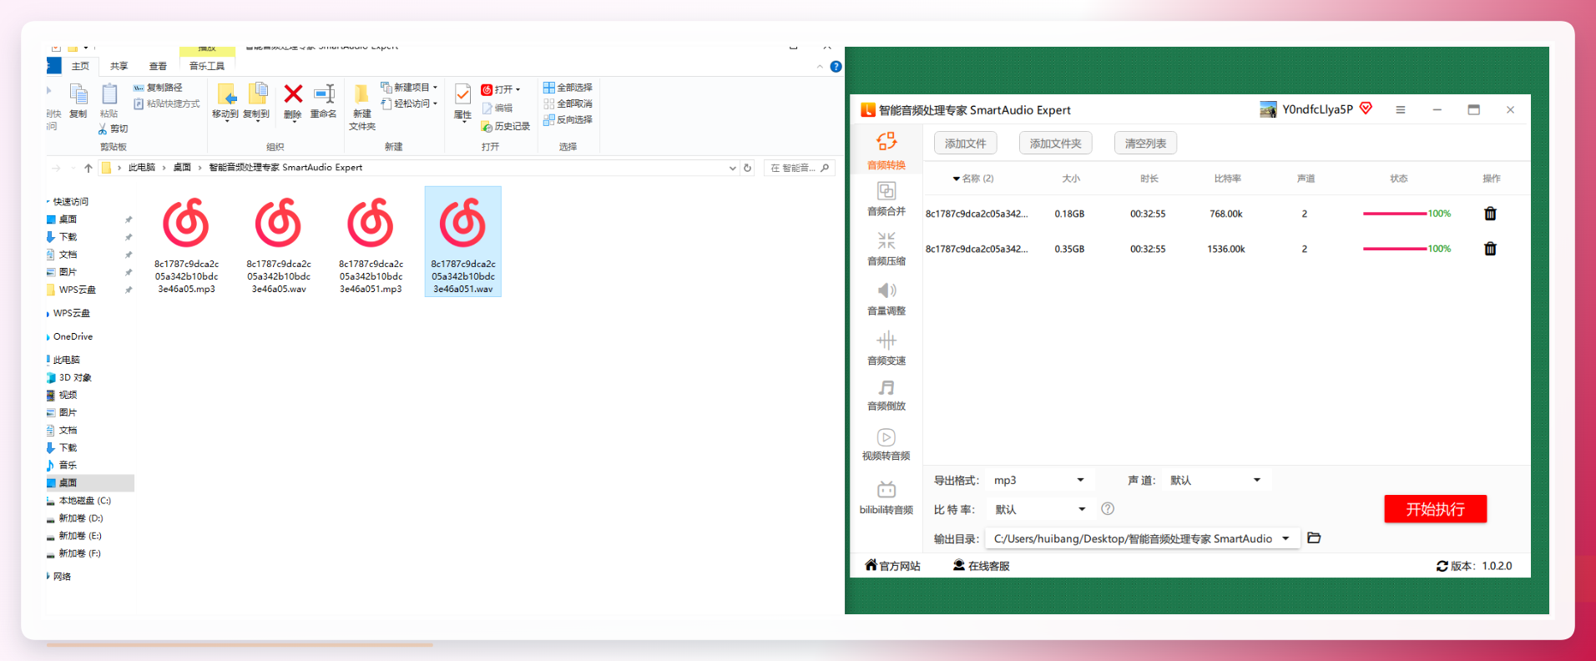
Task: Click 新建文件夹 in the Explorer ribbon
Action: coord(362,108)
